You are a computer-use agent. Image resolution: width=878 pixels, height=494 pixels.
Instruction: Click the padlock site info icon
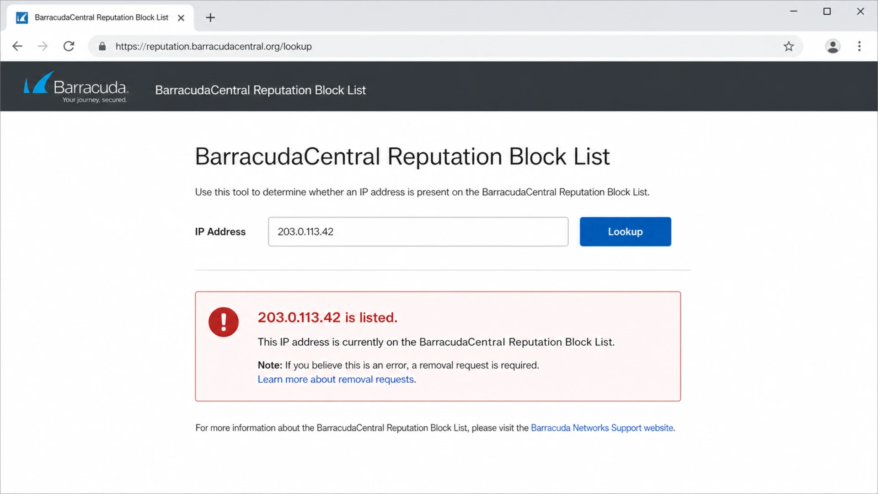(x=102, y=46)
